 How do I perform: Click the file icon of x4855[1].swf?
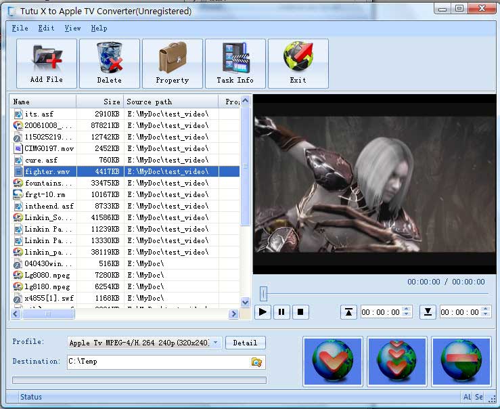18,298
